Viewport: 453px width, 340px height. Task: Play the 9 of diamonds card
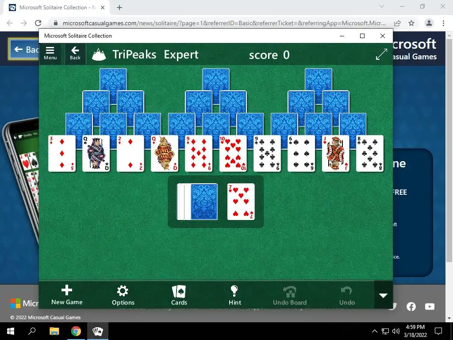(x=199, y=154)
